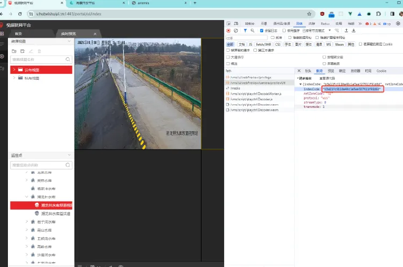Open the Console tab in DevTools
The width and height of the screenshot is (403, 267).
[249, 24]
